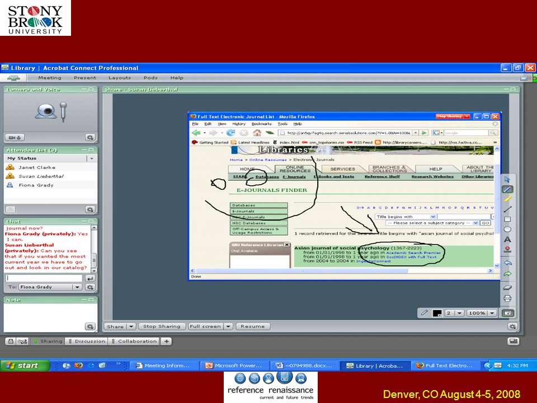Click the GO button on E-Journals page
Screen dimensions: 537x403
(486, 223)
